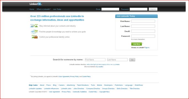Open User Agreement link in join notice

(64, 76)
